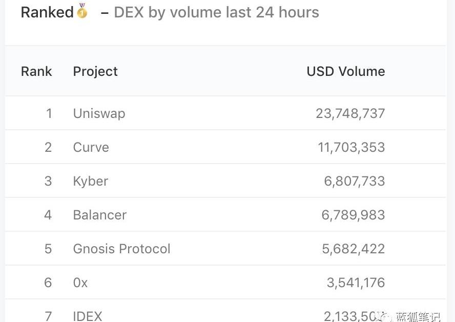This screenshot has height=322, width=455.
Task: Sort by the Project column header
Action: tap(95, 71)
